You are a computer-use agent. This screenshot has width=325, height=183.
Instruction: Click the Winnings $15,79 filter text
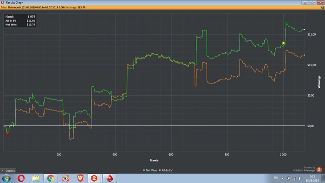pos(75,7)
